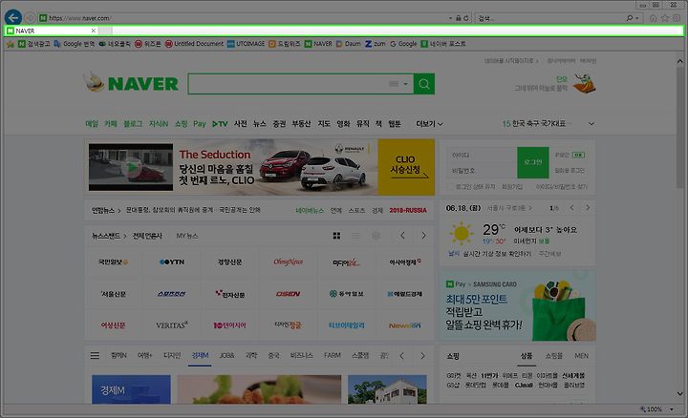Open the 영화 menu item
688x418 pixels.
click(343, 124)
